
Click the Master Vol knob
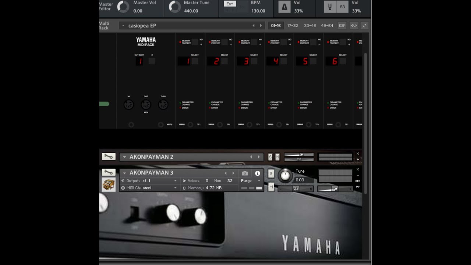coord(123,7)
